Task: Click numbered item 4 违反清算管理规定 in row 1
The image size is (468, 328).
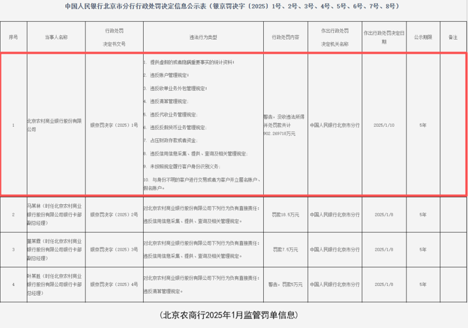Action: pos(166,102)
